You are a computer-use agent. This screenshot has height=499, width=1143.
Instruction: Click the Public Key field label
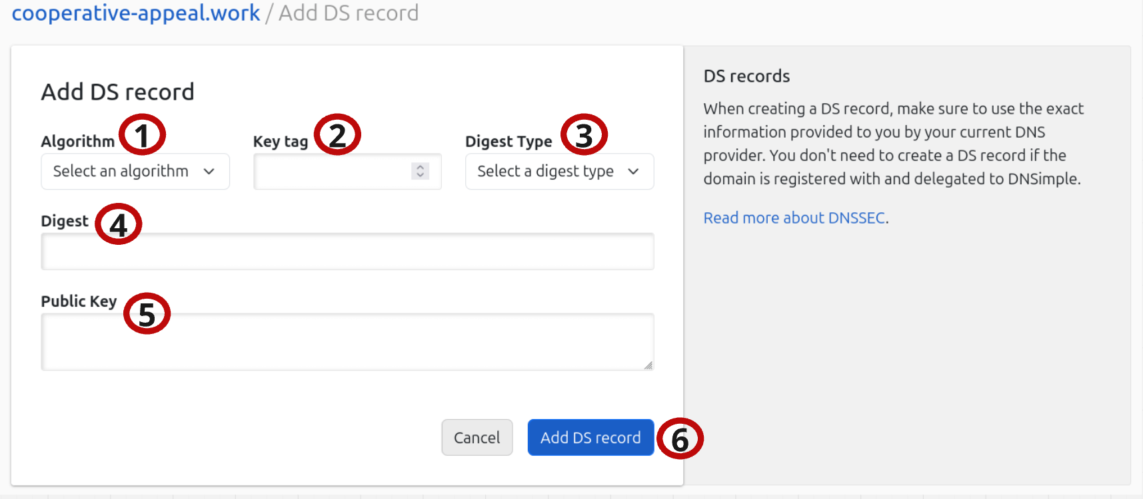[x=79, y=301]
